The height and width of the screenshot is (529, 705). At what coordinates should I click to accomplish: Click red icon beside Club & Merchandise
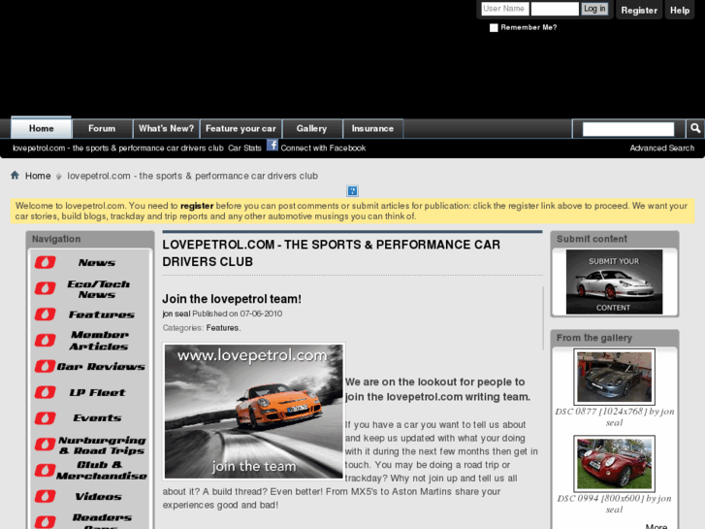[45, 471]
